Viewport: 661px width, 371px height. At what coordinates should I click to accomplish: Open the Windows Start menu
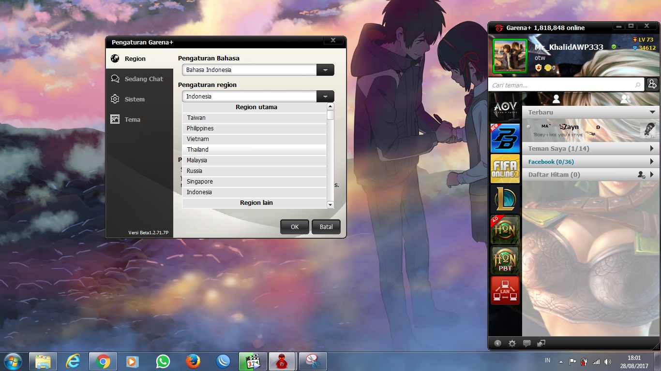13,361
